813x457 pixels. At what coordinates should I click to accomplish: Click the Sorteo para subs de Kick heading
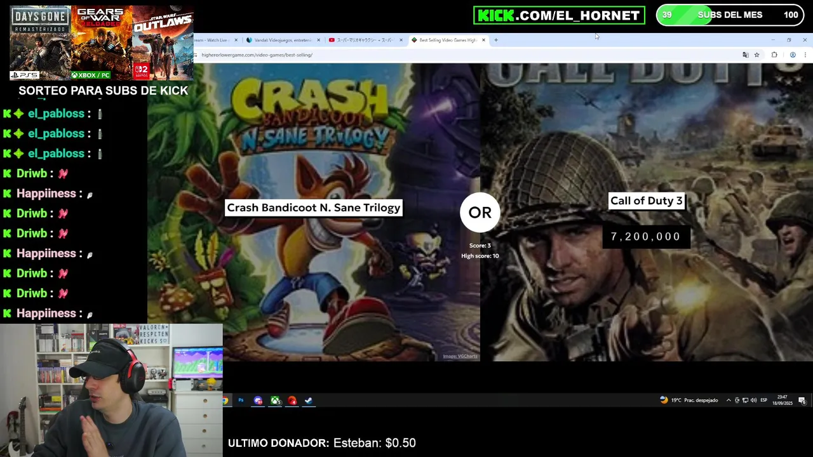pyautogui.click(x=103, y=91)
